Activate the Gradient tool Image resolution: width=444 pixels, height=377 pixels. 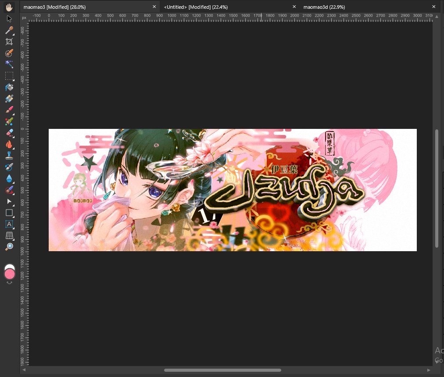[x=9, y=99]
